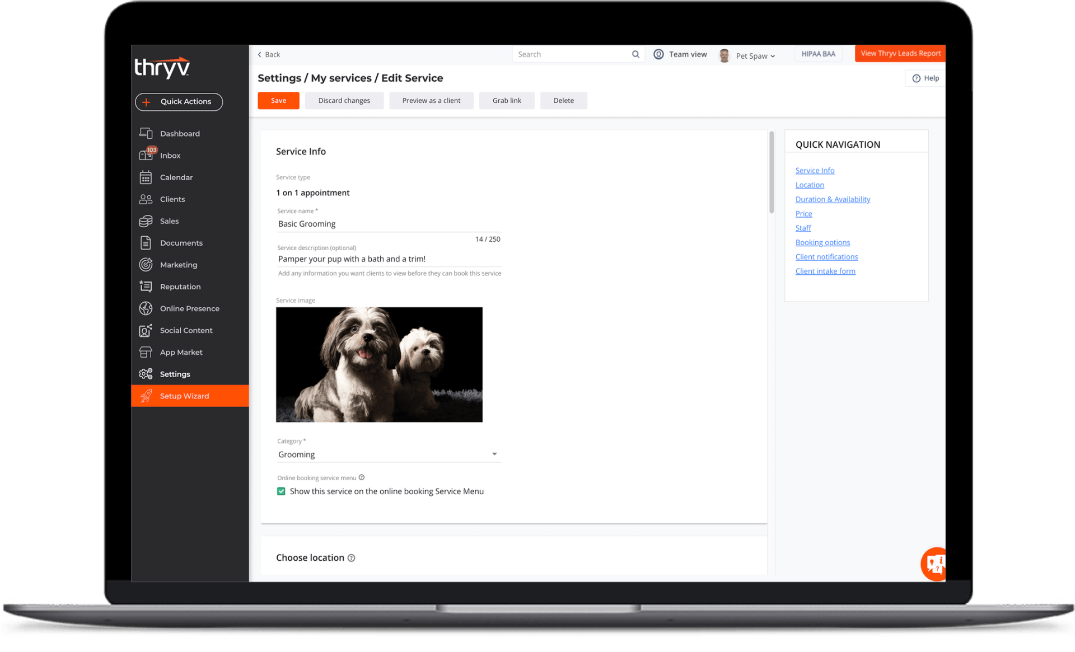
Task: Open Setup Wizard in sidebar
Action: tap(184, 396)
